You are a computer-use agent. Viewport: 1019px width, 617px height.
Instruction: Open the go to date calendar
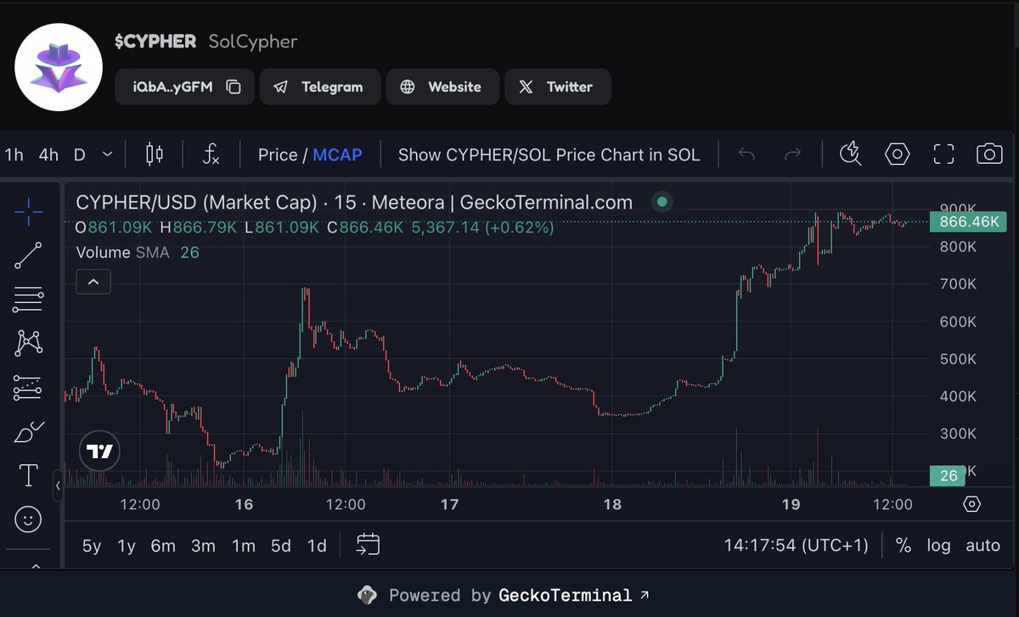(x=368, y=545)
